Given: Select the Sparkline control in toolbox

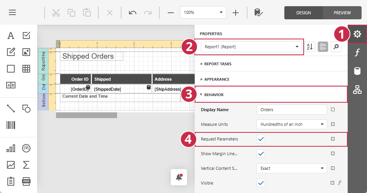Looking at the screenshot, I should tap(11, 165).
